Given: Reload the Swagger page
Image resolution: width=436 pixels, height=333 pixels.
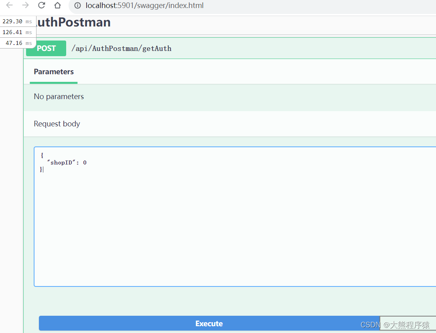Looking at the screenshot, I should point(41,6).
